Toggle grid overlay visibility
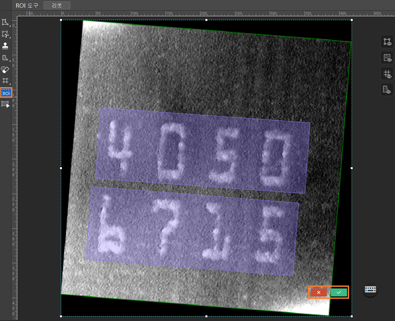395x321 pixels. coord(387,74)
